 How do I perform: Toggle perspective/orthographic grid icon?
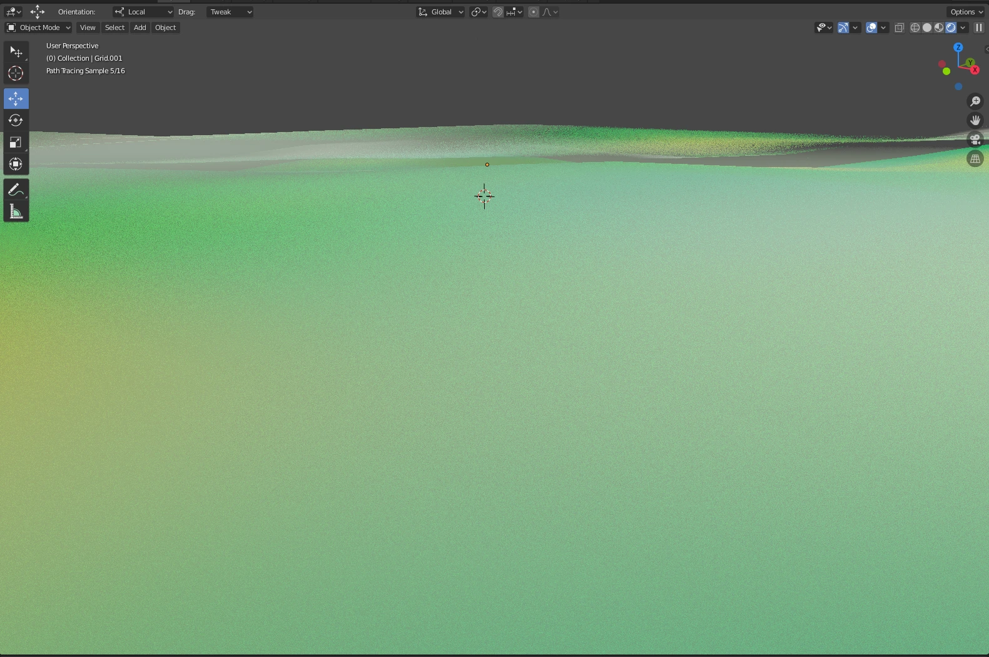975,159
